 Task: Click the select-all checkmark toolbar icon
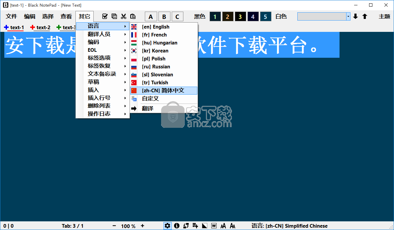(x=105, y=16)
